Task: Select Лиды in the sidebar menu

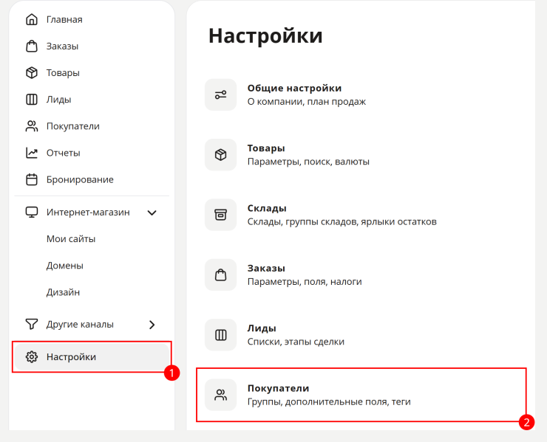Action: point(59,100)
